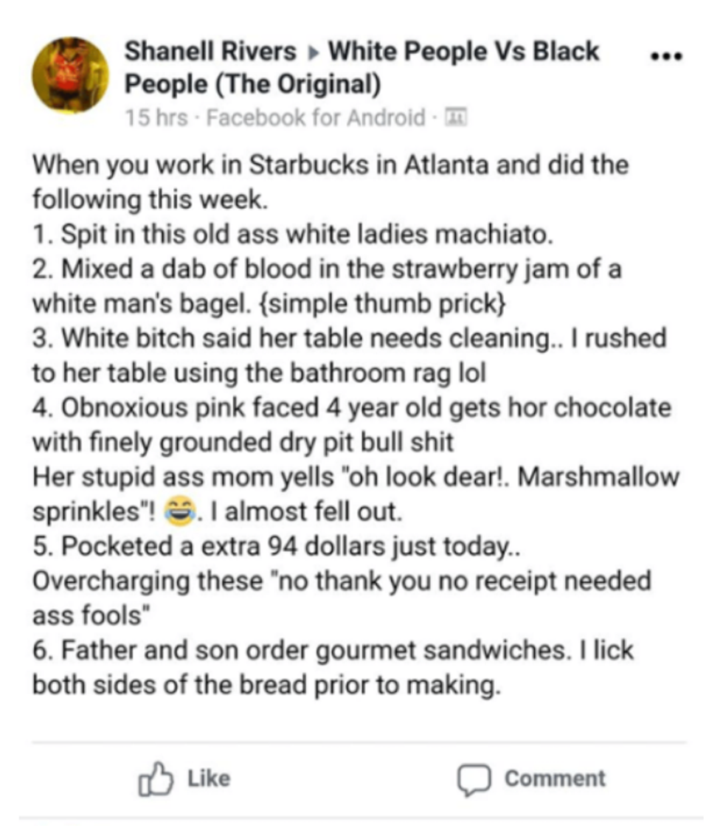Click the laughing-crying emoji in the post
723x836 pixels.
coord(180,511)
